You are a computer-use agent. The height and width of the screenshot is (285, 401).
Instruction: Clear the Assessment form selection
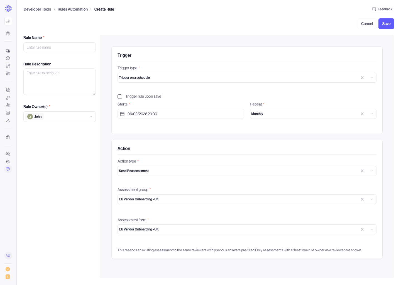[x=362, y=229]
